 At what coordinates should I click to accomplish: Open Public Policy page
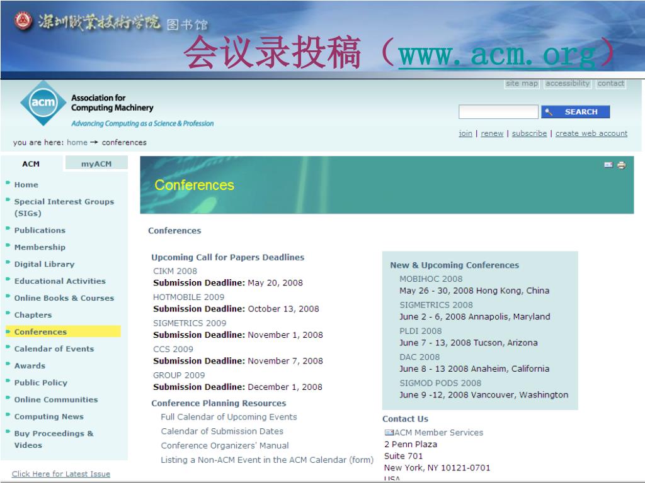tap(40, 383)
